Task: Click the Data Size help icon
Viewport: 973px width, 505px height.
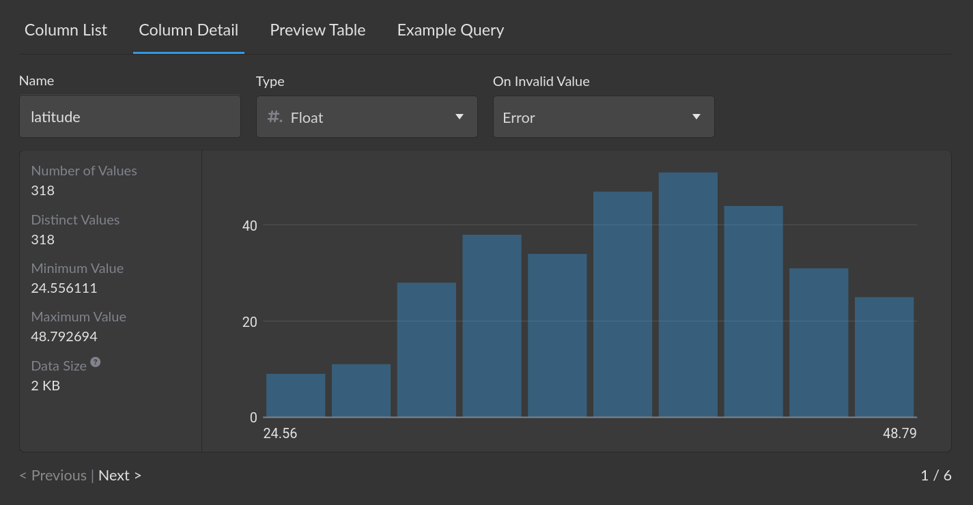Action: tap(96, 362)
